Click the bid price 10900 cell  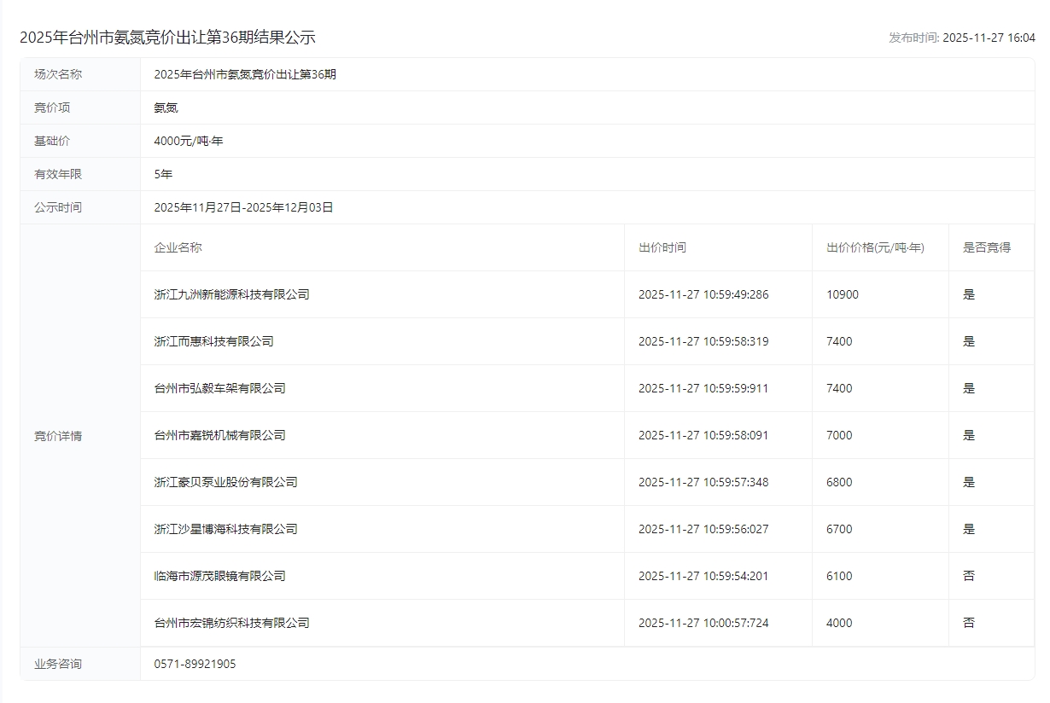coord(842,294)
